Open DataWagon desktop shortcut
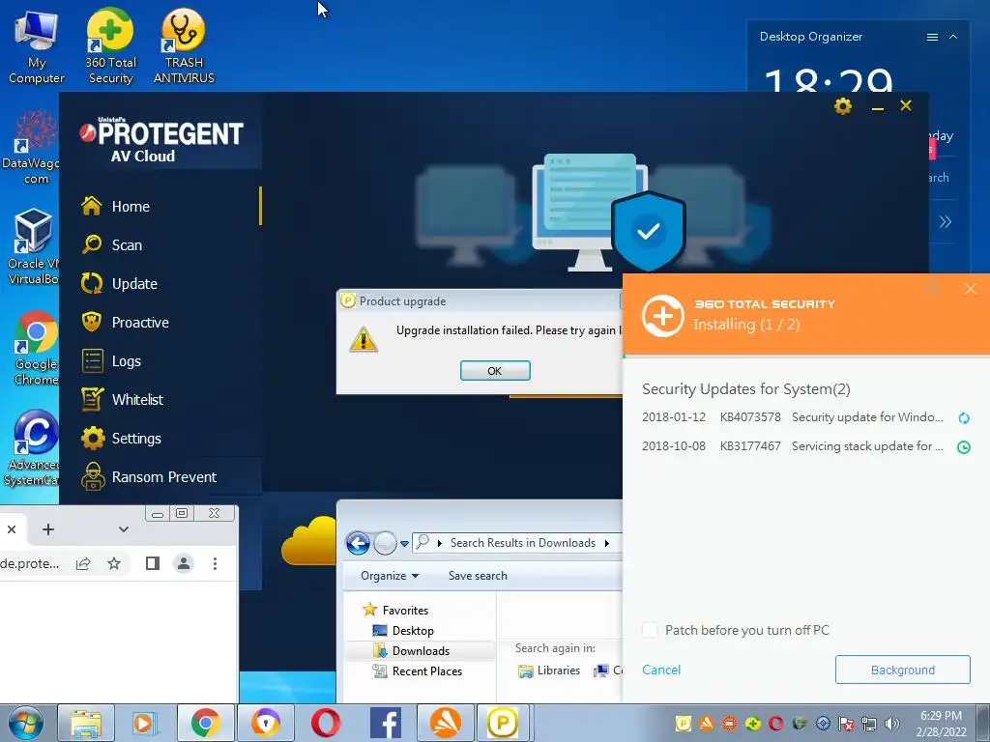Image resolution: width=990 pixels, height=742 pixels. click(x=32, y=148)
